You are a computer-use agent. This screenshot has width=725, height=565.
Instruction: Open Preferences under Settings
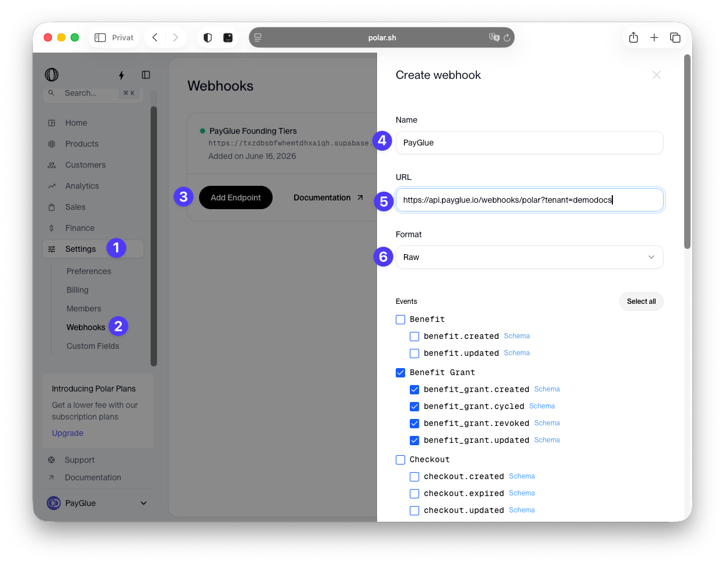(89, 271)
